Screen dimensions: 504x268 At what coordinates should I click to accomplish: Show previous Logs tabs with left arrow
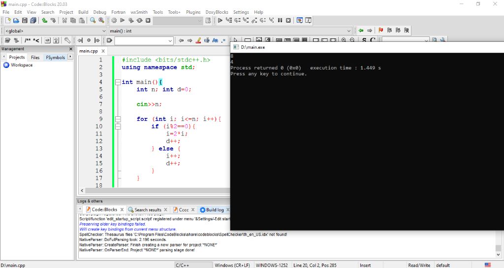point(80,209)
